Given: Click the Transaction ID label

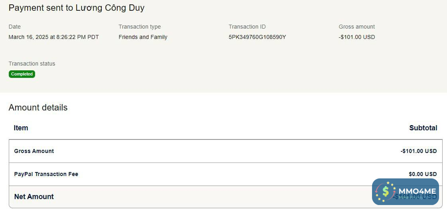Looking at the screenshot, I should (x=247, y=27).
